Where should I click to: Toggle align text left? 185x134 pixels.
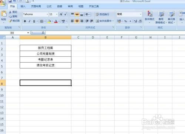[x=73, y=21]
